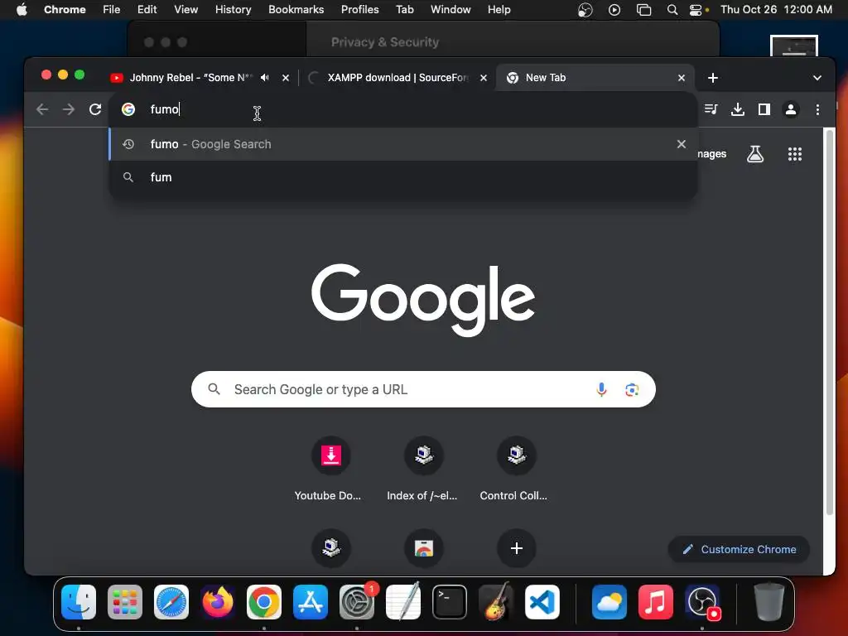Open GarageBand in the dock
Image resolution: width=848 pixels, height=636 pixels.
(x=496, y=602)
